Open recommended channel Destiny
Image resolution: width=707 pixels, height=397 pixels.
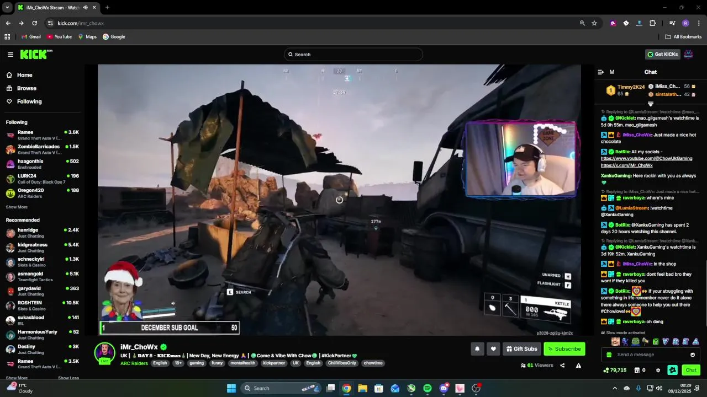pyautogui.click(x=43, y=349)
